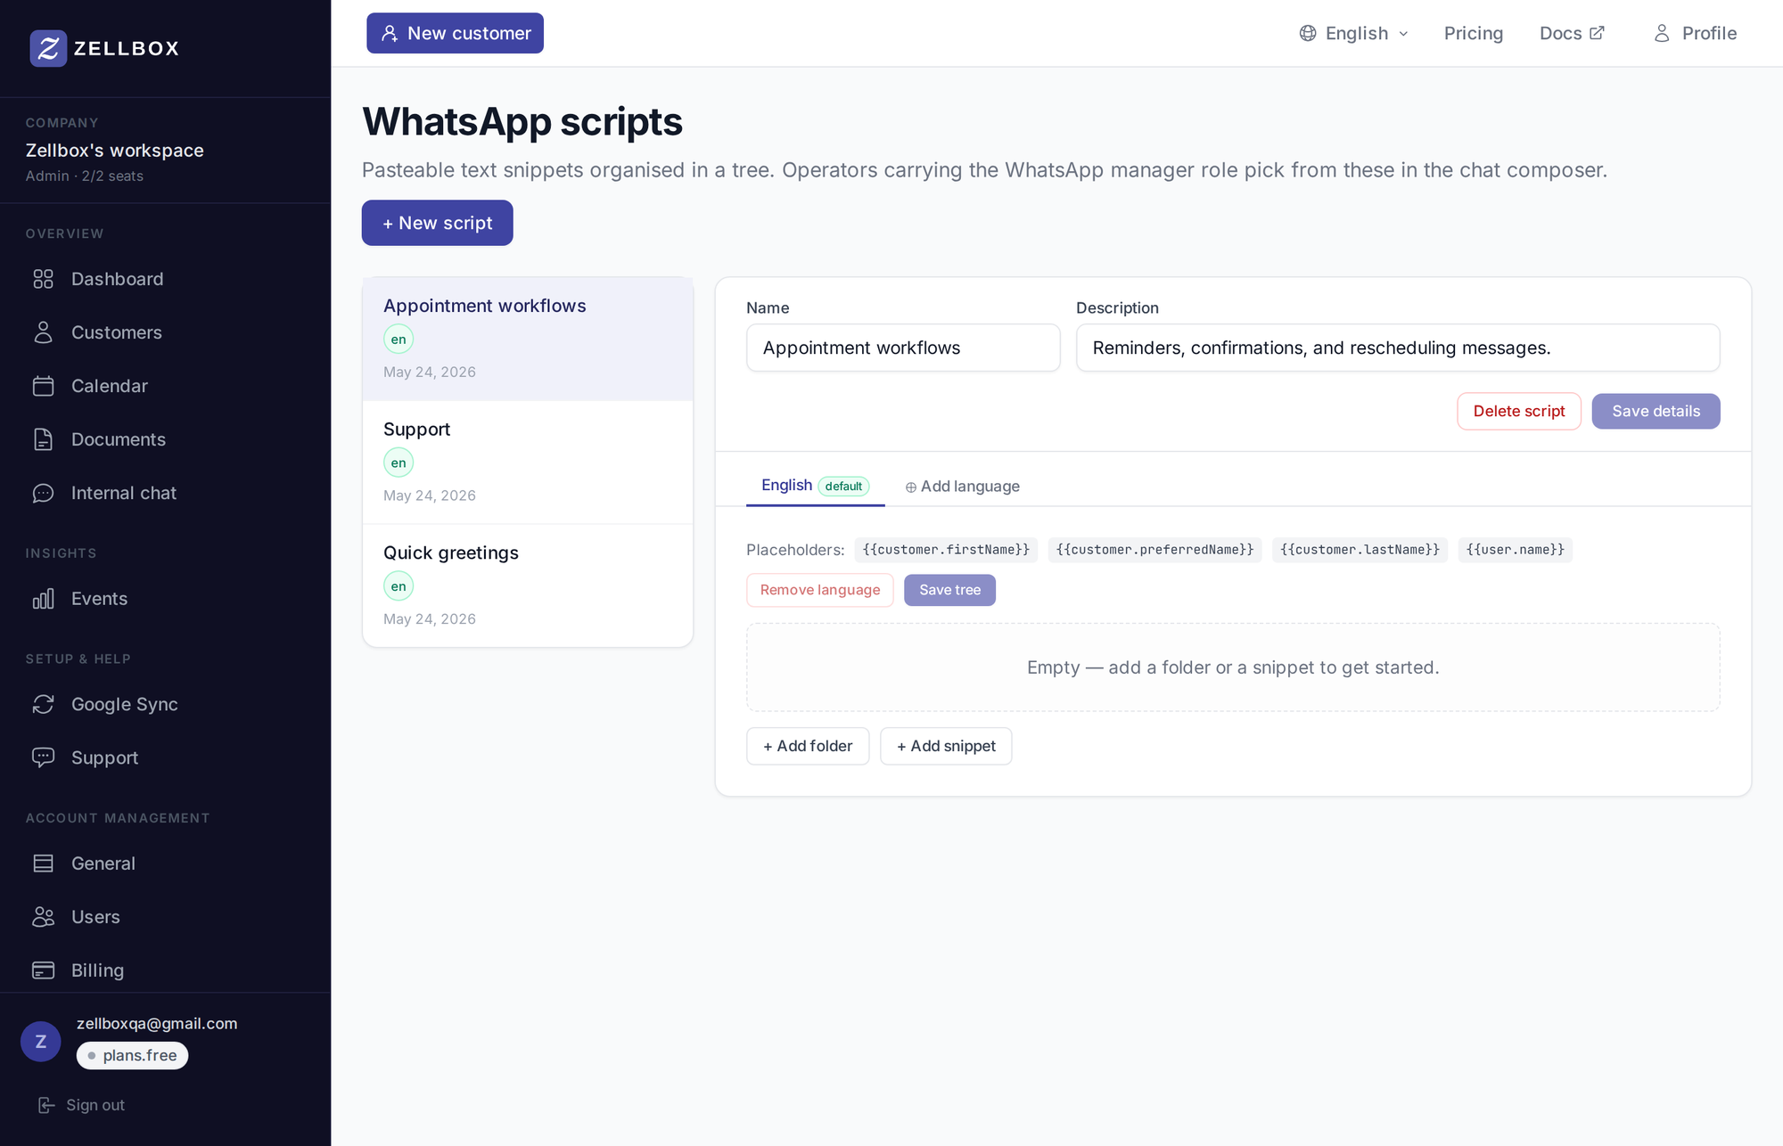The width and height of the screenshot is (1783, 1146).
Task: Click the Save details button
Action: [1656, 411]
